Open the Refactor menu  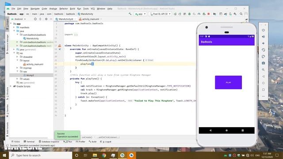64,9
